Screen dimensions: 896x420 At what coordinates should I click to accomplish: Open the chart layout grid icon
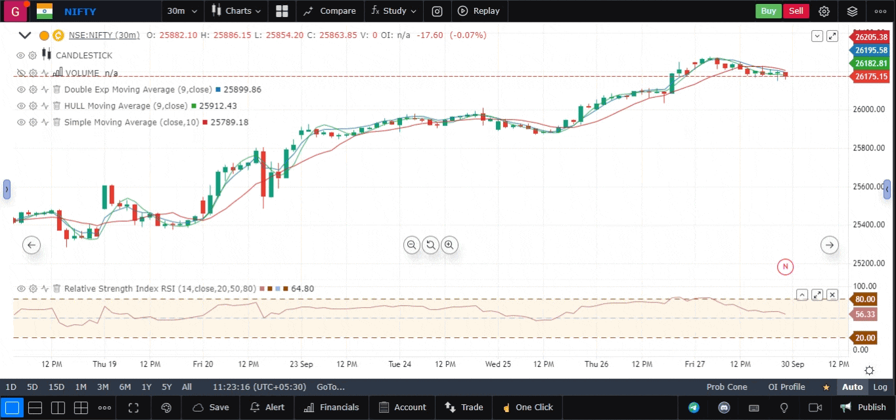(282, 11)
